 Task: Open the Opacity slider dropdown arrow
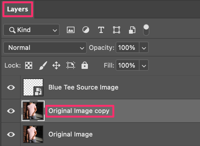pyautogui.click(x=144, y=48)
